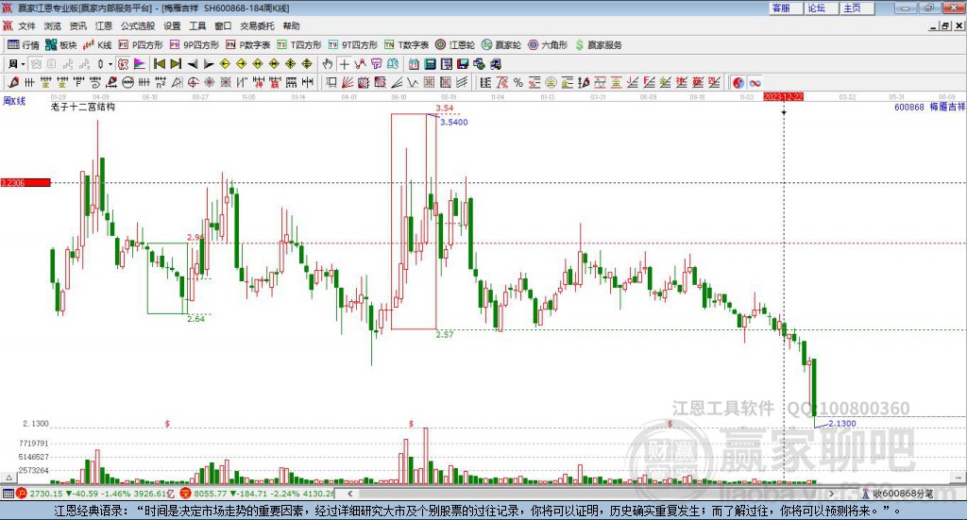Screen dimensions: 967x520
Task: Click the first yellow diamond arrow icon
Action: pyautogui.click(x=225, y=64)
